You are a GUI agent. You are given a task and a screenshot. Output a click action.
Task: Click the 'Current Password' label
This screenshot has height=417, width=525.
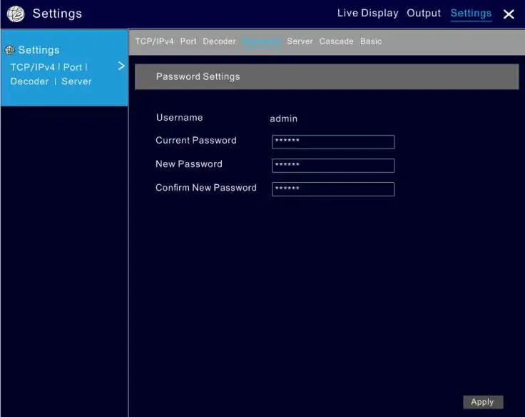point(196,141)
